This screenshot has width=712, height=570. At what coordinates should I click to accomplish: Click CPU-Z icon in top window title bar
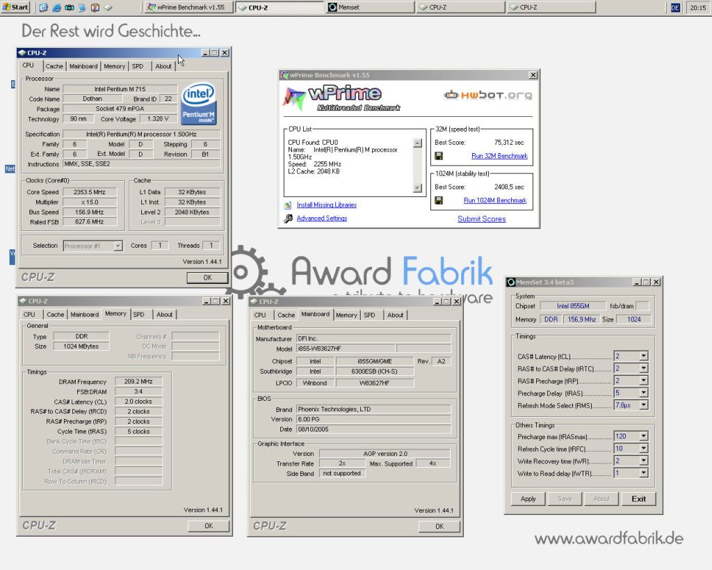(22, 53)
